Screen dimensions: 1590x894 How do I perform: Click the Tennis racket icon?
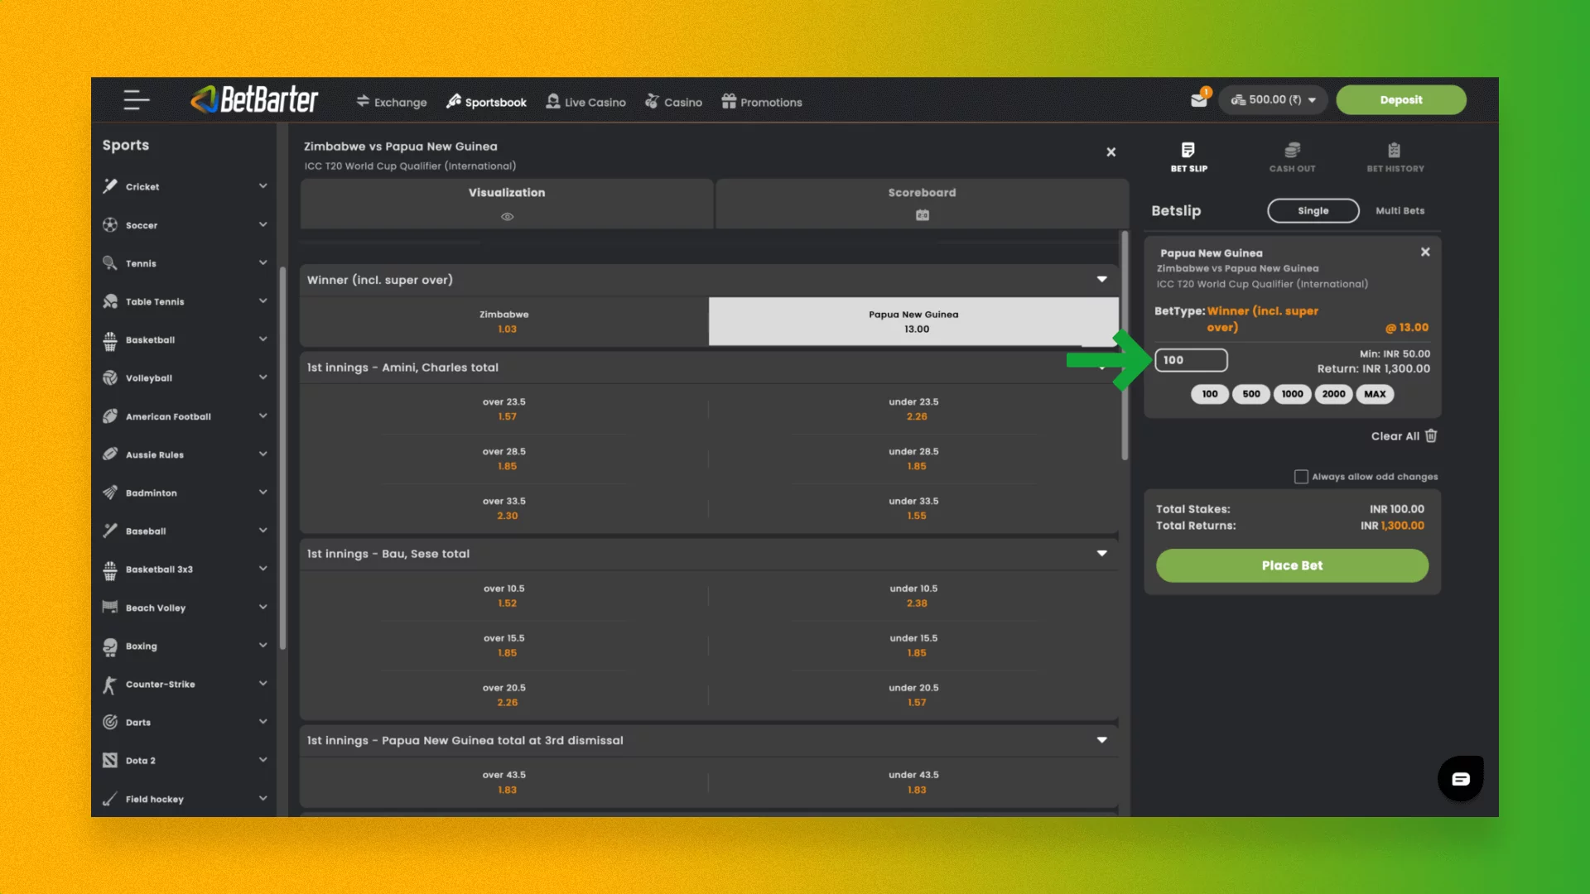(109, 263)
